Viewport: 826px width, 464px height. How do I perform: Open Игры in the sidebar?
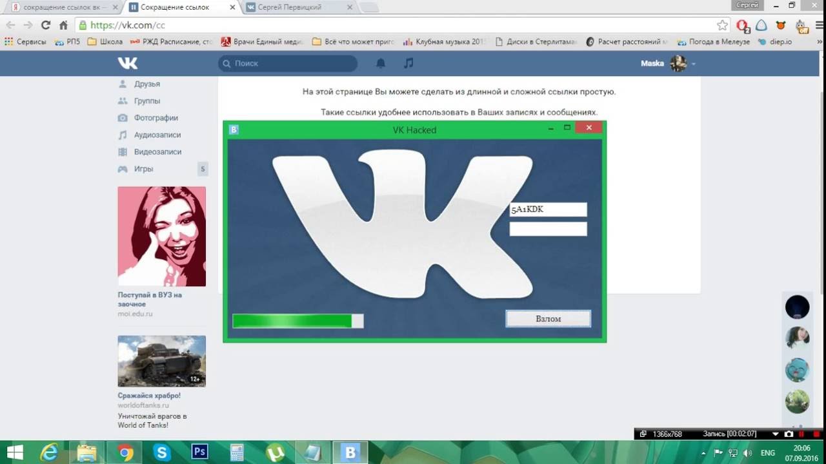143,169
